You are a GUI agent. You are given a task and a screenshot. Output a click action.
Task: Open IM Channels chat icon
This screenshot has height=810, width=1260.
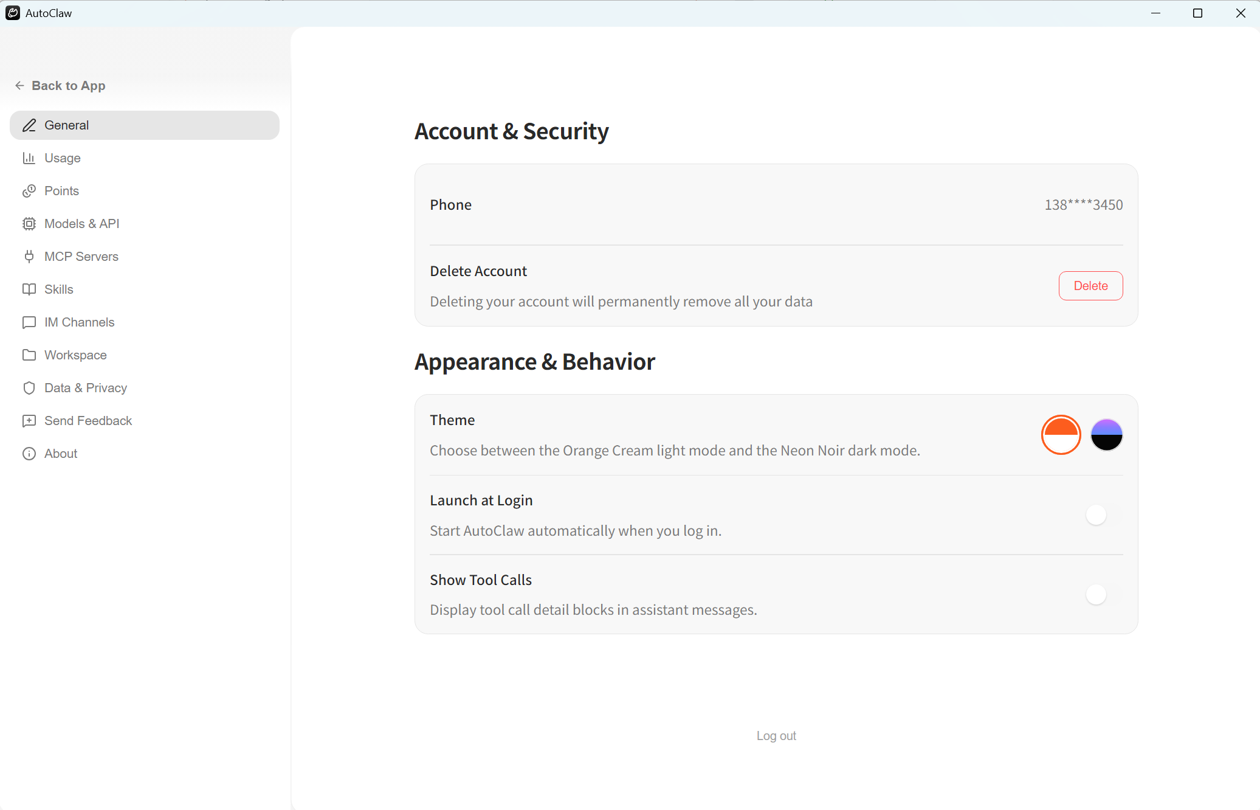click(x=30, y=322)
